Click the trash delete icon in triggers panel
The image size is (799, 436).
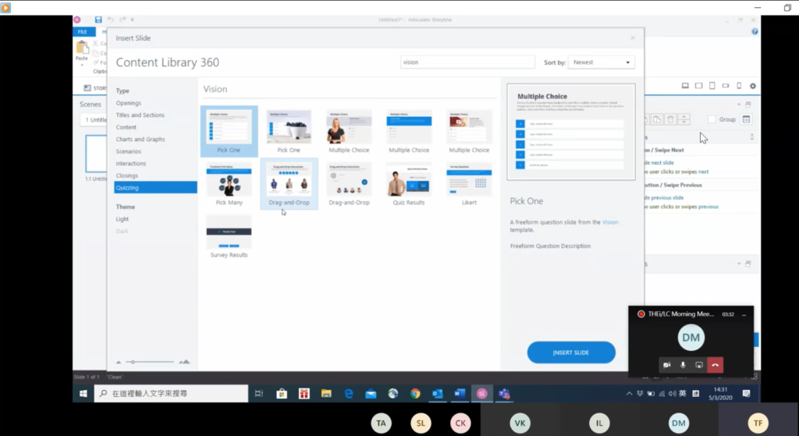(x=670, y=119)
